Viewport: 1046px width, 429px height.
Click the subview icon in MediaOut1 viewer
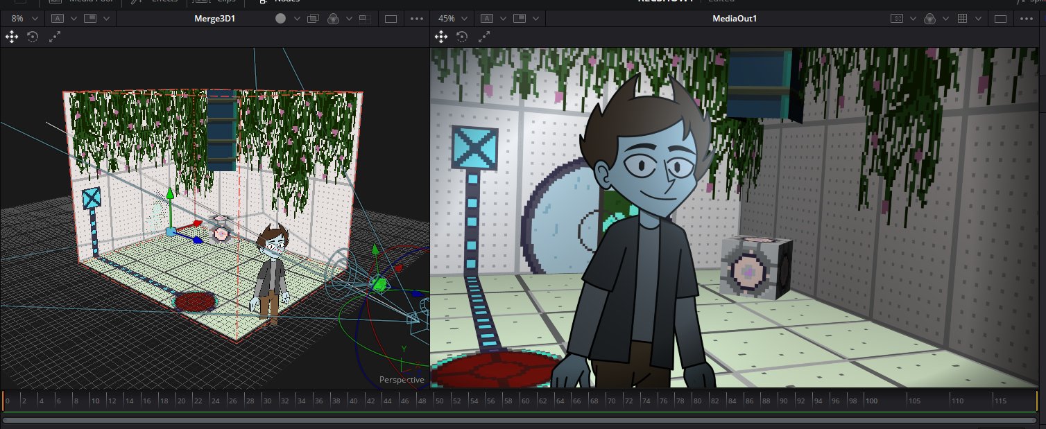pos(520,19)
